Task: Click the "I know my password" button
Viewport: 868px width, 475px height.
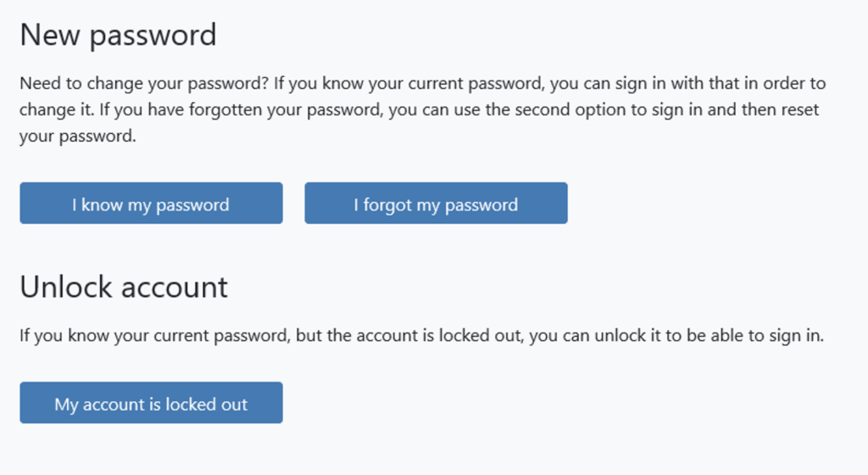Action: pos(151,204)
